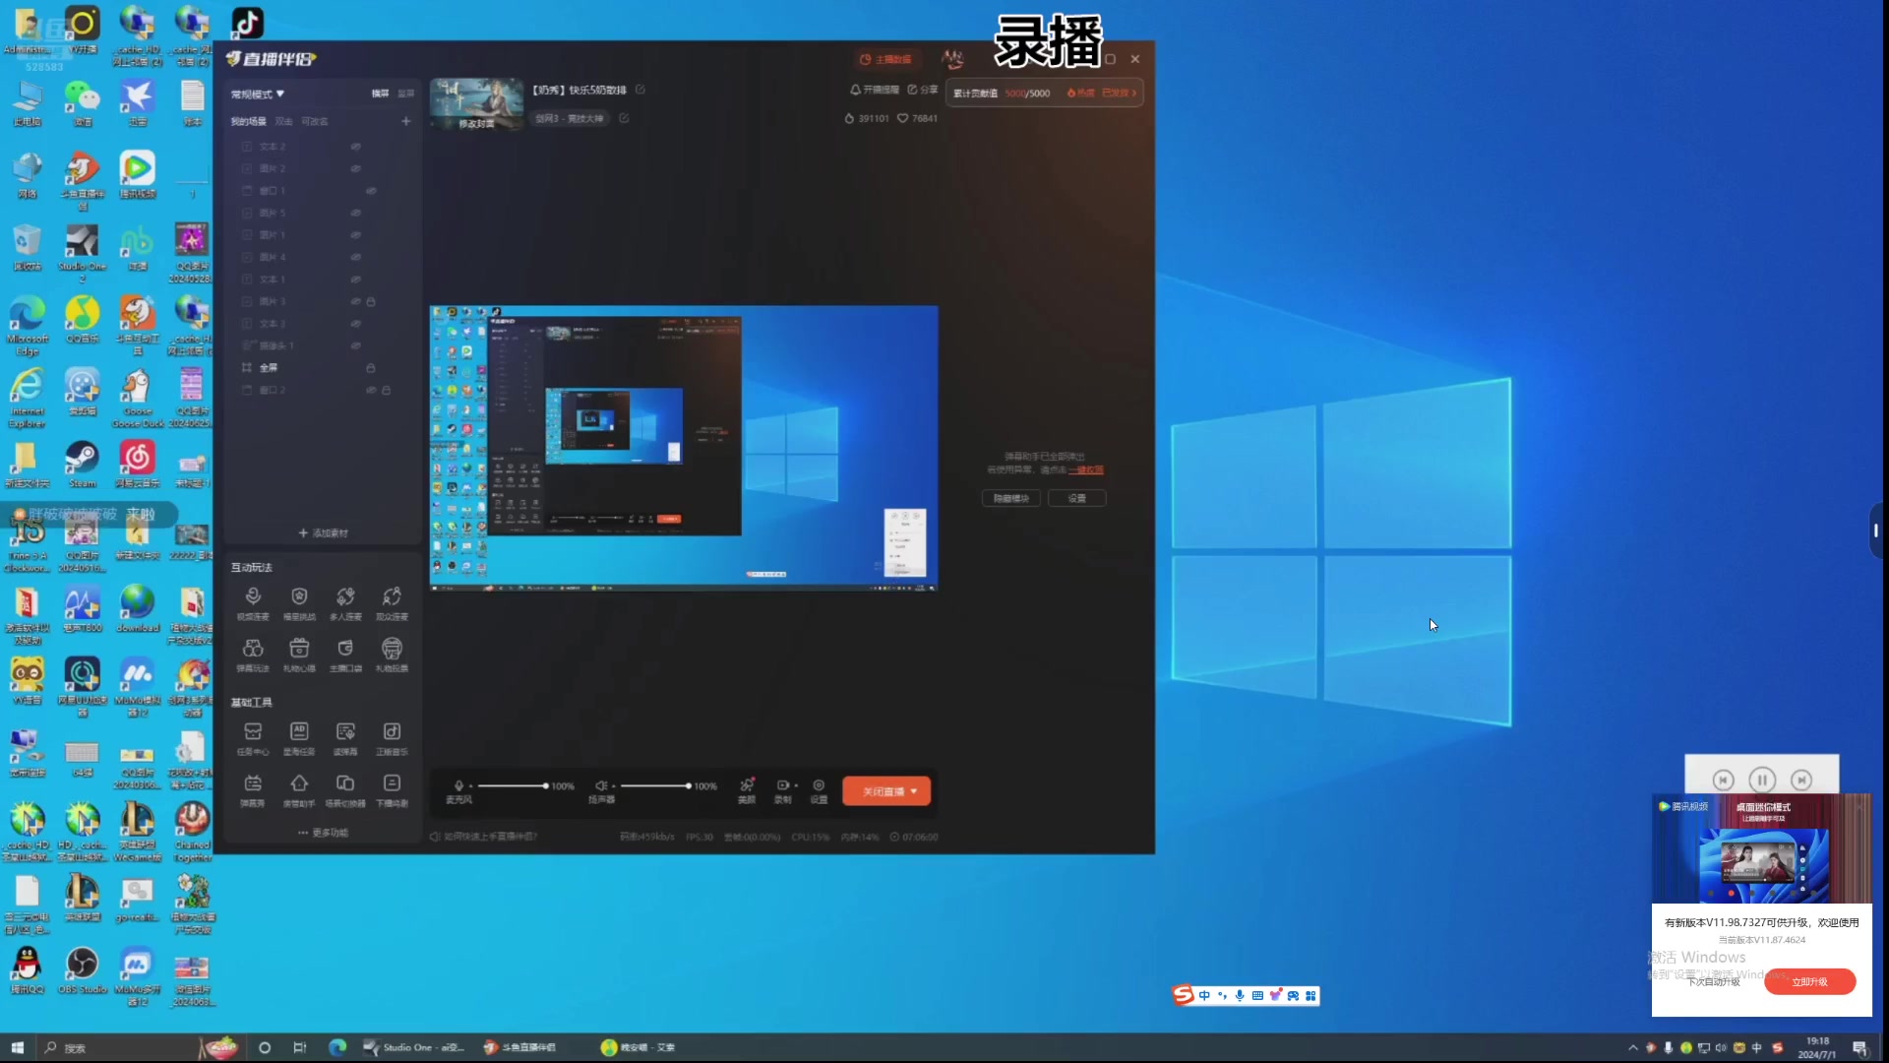Toggle visibility of 文本 2 source

click(x=355, y=147)
